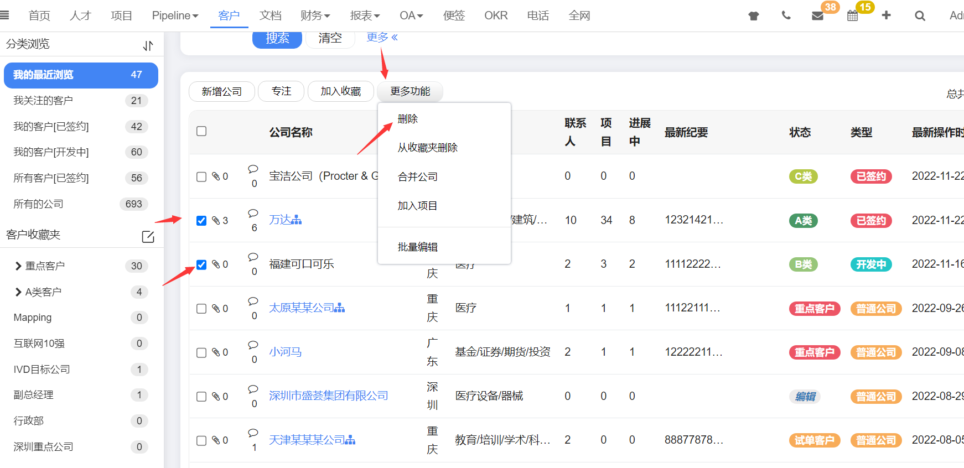This screenshot has width=964, height=468.
Task: Open the mail messages icon
Action: coord(817,16)
